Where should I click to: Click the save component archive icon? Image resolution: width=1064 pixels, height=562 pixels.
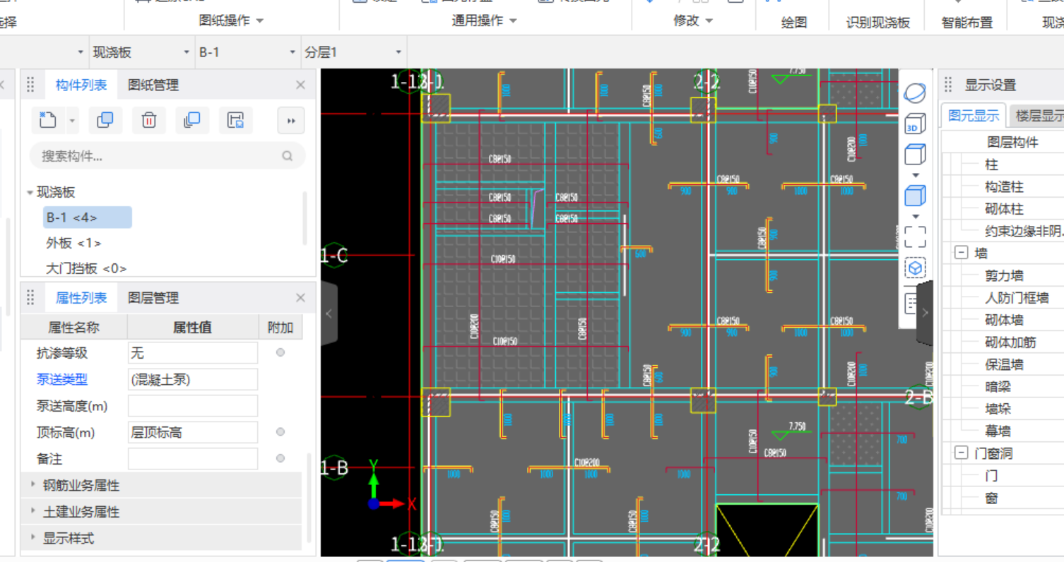235,120
